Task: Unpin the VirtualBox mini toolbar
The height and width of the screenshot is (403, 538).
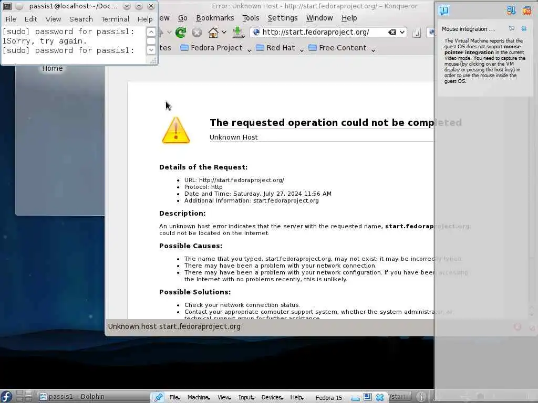Action: coord(158,397)
